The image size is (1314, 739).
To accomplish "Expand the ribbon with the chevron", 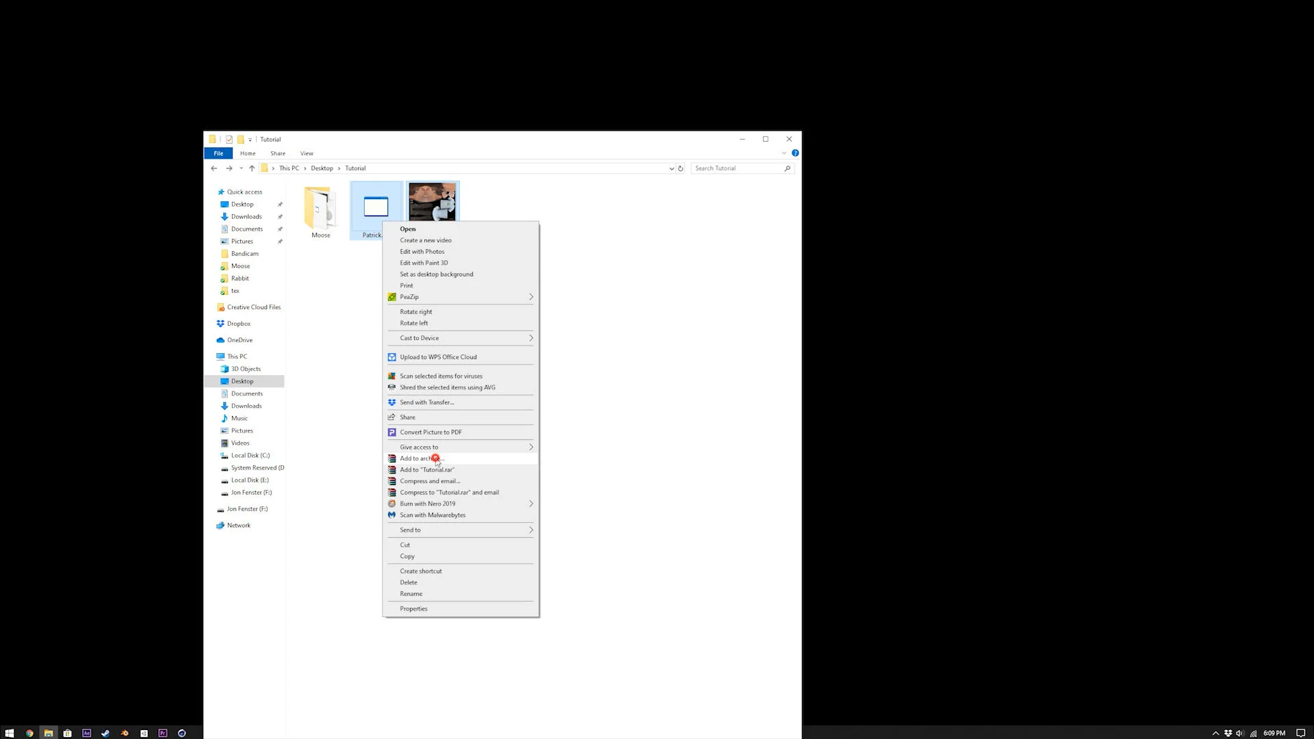I will coord(784,153).
